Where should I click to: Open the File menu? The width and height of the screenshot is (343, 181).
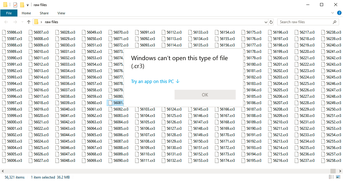(9, 13)
